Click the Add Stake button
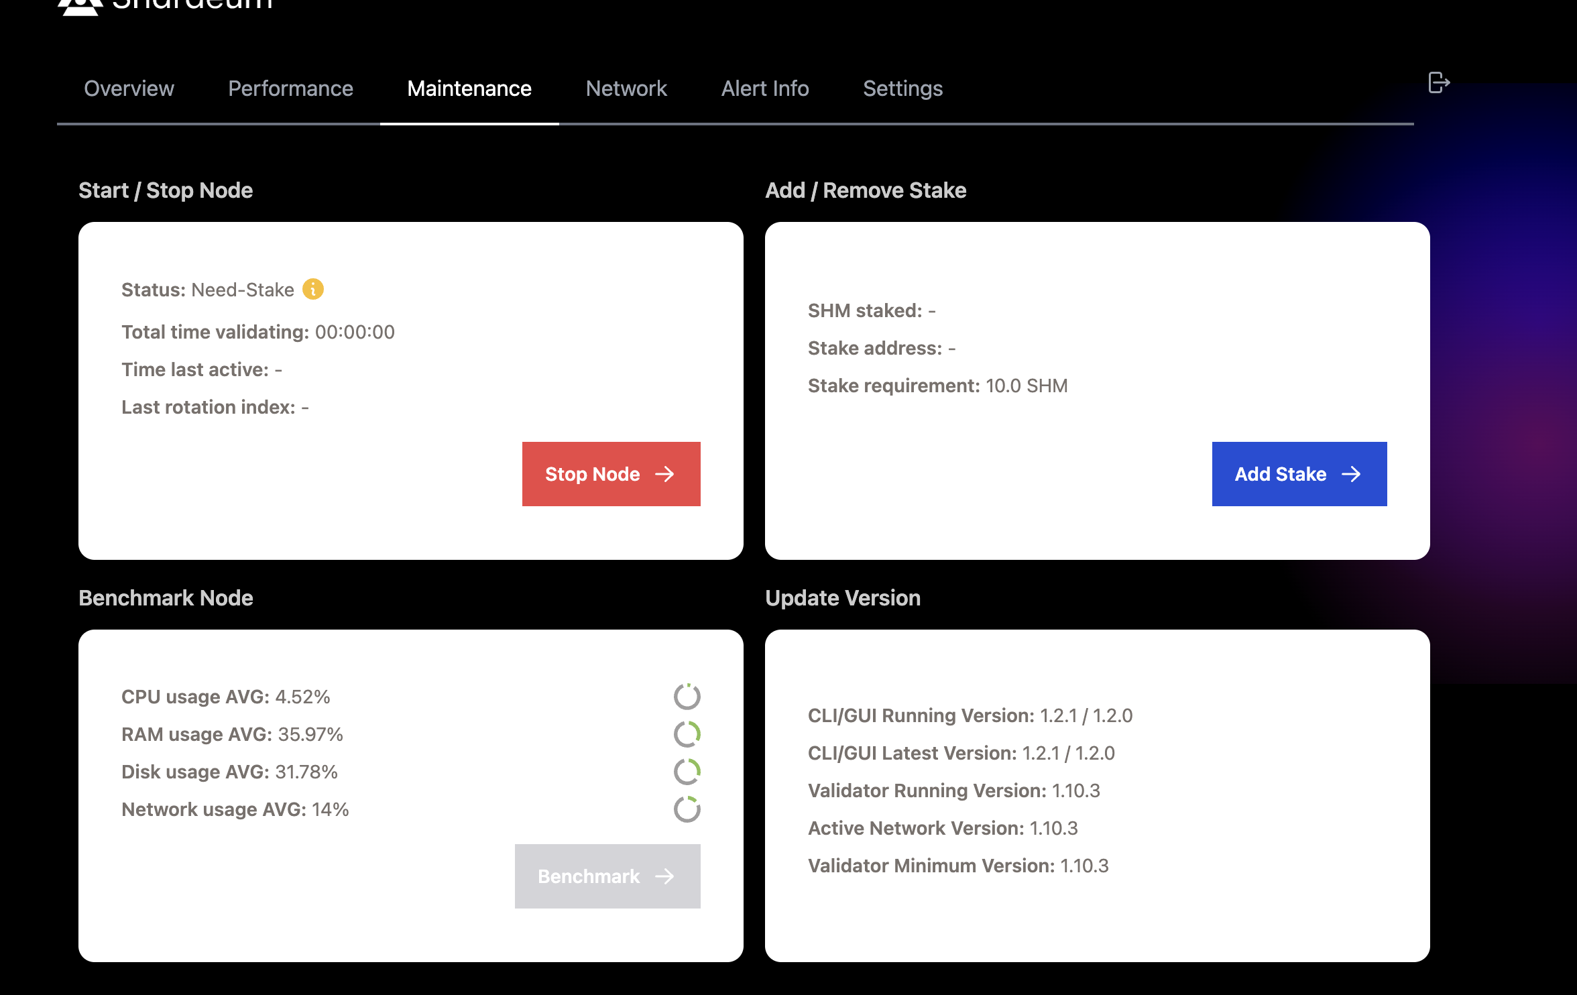Image resolution: width=1577 pixels, height=995 pixels. [x=1299, y=474]
